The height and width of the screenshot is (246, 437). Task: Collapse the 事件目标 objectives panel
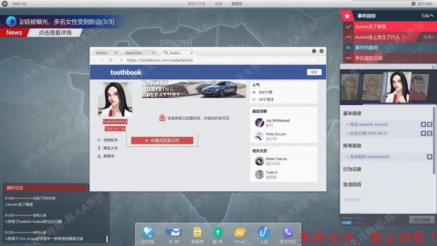pos(431,16)
